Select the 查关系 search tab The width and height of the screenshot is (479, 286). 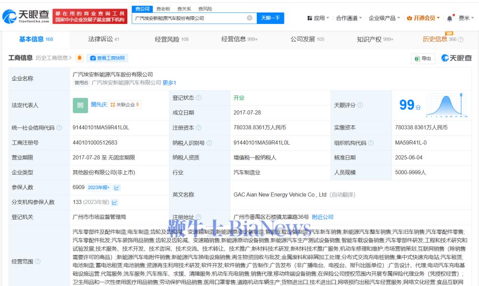(184, 9)
